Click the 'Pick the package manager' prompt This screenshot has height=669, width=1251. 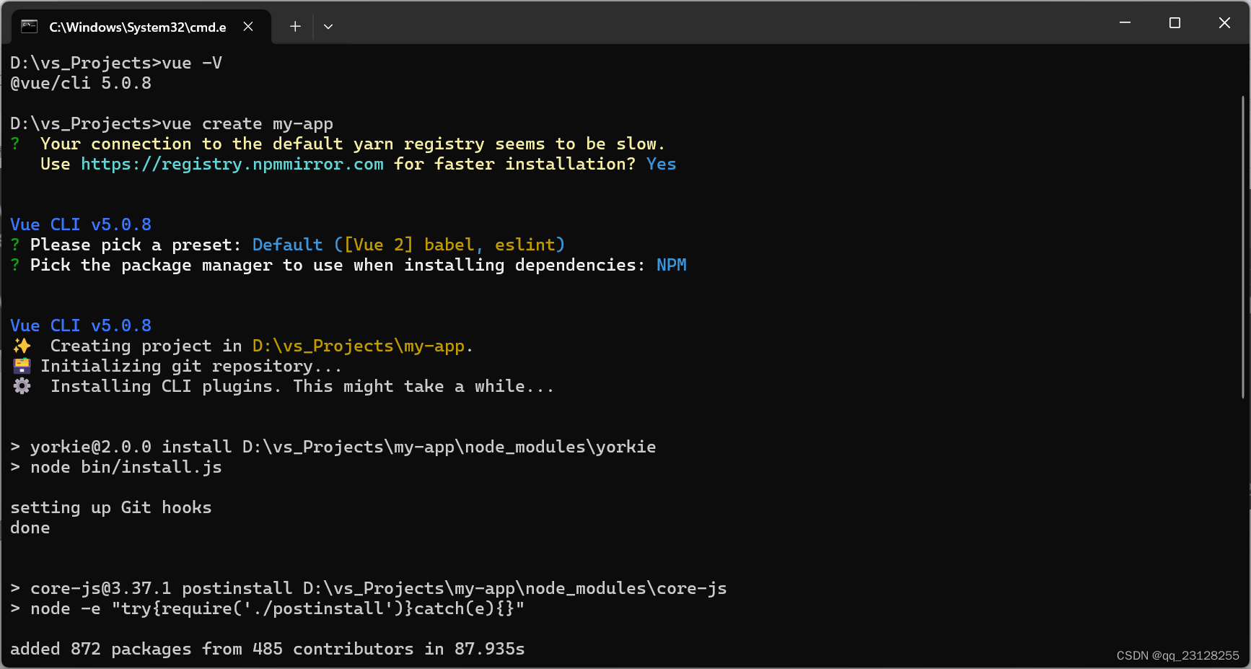tap(338, 265)
